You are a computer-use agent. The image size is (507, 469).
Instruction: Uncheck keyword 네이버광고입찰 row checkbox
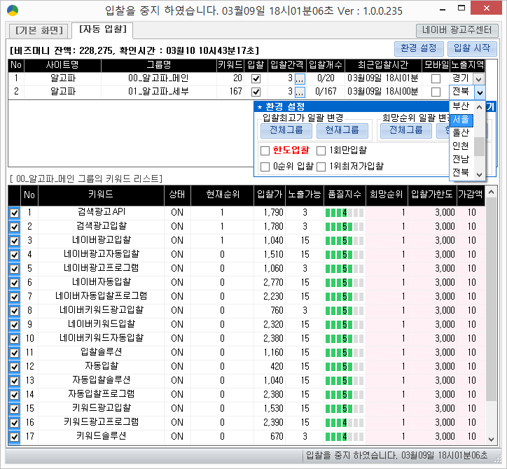click(14, 241)
